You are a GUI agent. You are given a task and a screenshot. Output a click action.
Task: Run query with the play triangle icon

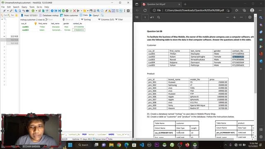coord(78,11)
